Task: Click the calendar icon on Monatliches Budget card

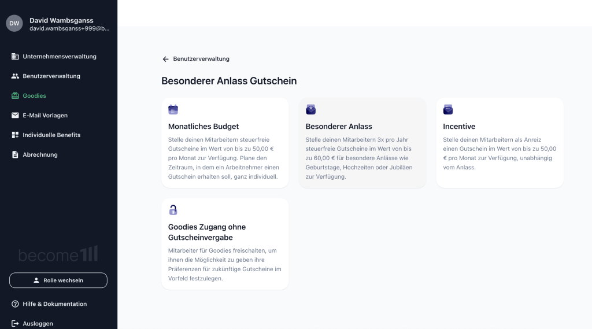Action: (x=173, y=109)
